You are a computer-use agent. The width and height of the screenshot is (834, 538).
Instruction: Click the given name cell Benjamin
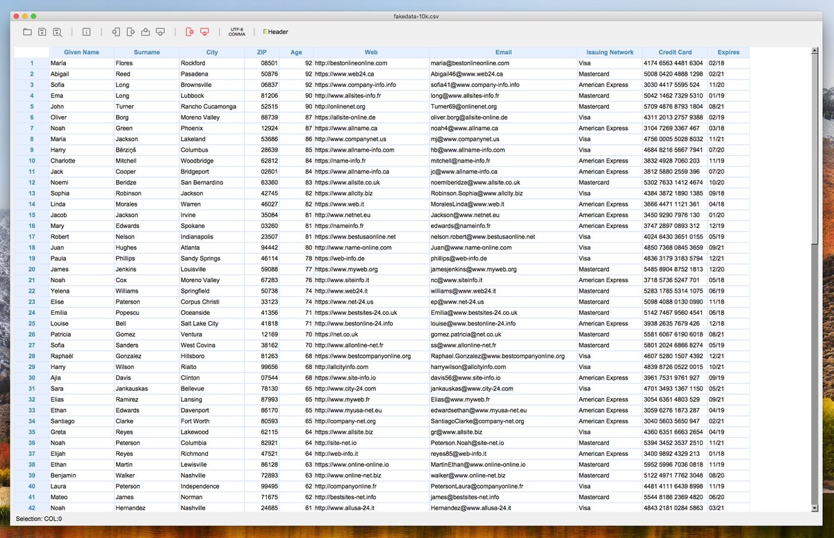[x=81, y=475]
